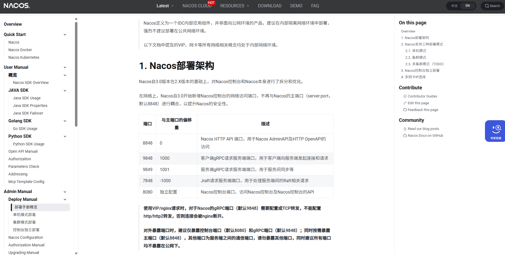Open the Contributor Guides link
505x255 pixels.
[422, 96]
